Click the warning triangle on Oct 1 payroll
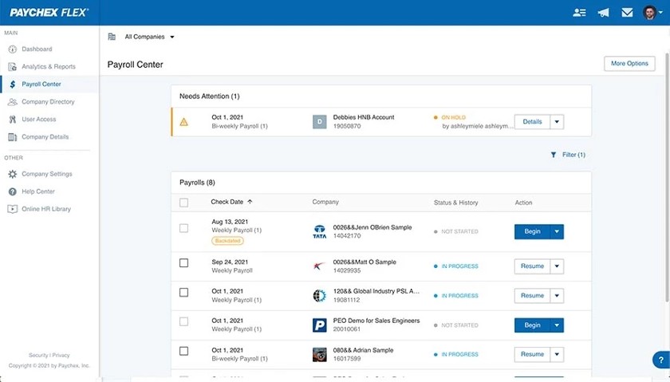Image resolution: width=670 pixels, height=382 pixels. pyautogui.click(x=183, y=122)
